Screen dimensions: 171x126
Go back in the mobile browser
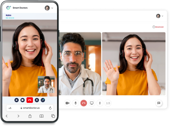pos(7,116)
